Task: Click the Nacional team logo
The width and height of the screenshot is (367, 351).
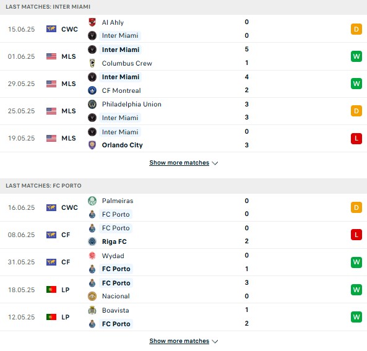Action: click(92, 296)
